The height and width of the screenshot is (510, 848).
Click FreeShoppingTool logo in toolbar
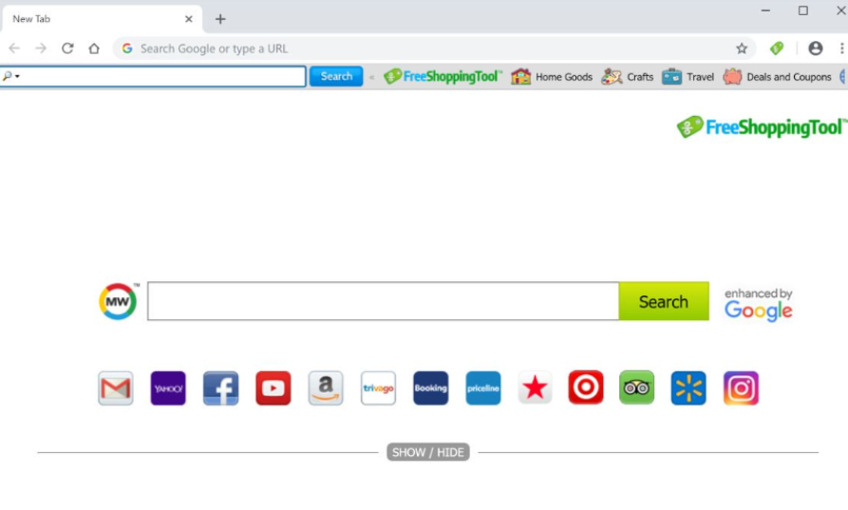(x=443, y=76)
